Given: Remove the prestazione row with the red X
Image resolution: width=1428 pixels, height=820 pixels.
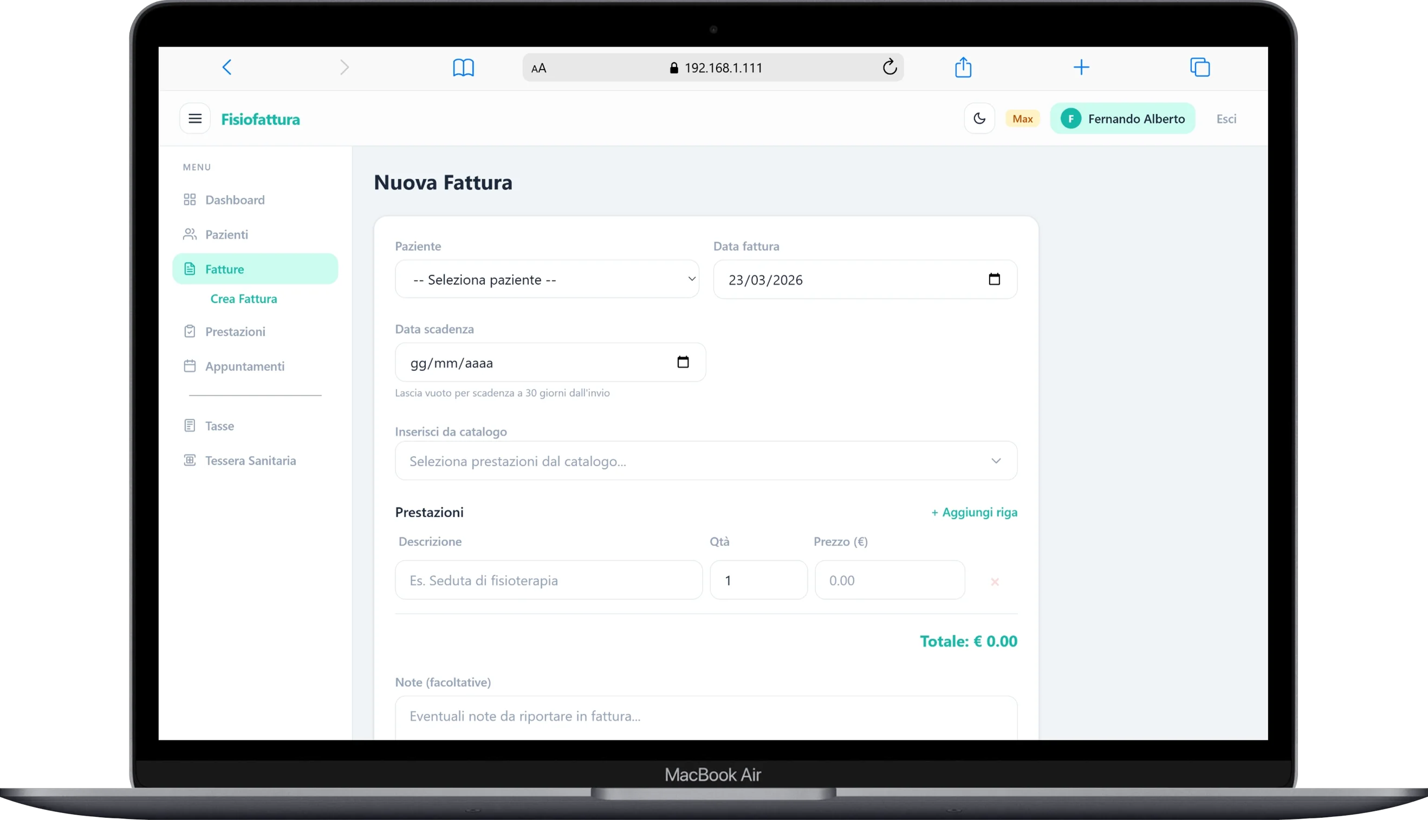Looking at the screenshot, I should pyautogui.click(x=995, y=581).
